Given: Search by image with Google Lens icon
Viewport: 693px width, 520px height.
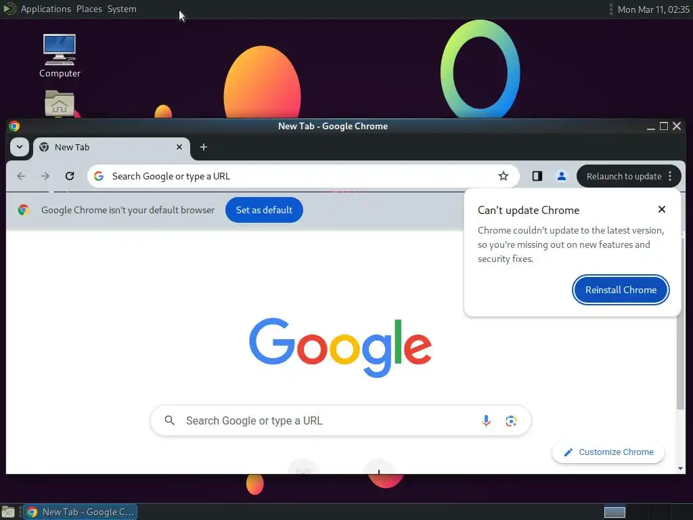Looking at the screenshot, I should (511, 420).
